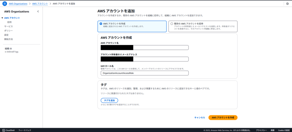Go to AWS Organizations breadcrumb link
292x132 pixels.
pyautogui.click(x=18, y=4)
